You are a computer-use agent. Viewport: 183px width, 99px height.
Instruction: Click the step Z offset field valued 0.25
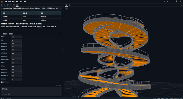[x=16, y=76]
